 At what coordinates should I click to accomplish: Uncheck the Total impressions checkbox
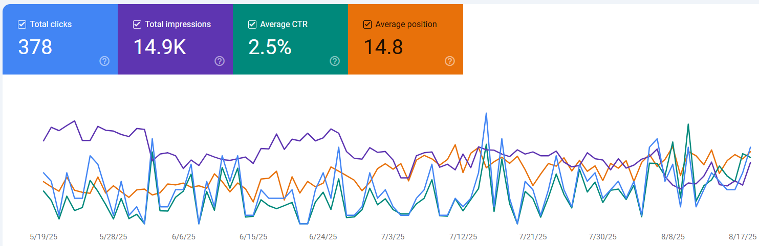pyautogui.click(x=137, y=24)
